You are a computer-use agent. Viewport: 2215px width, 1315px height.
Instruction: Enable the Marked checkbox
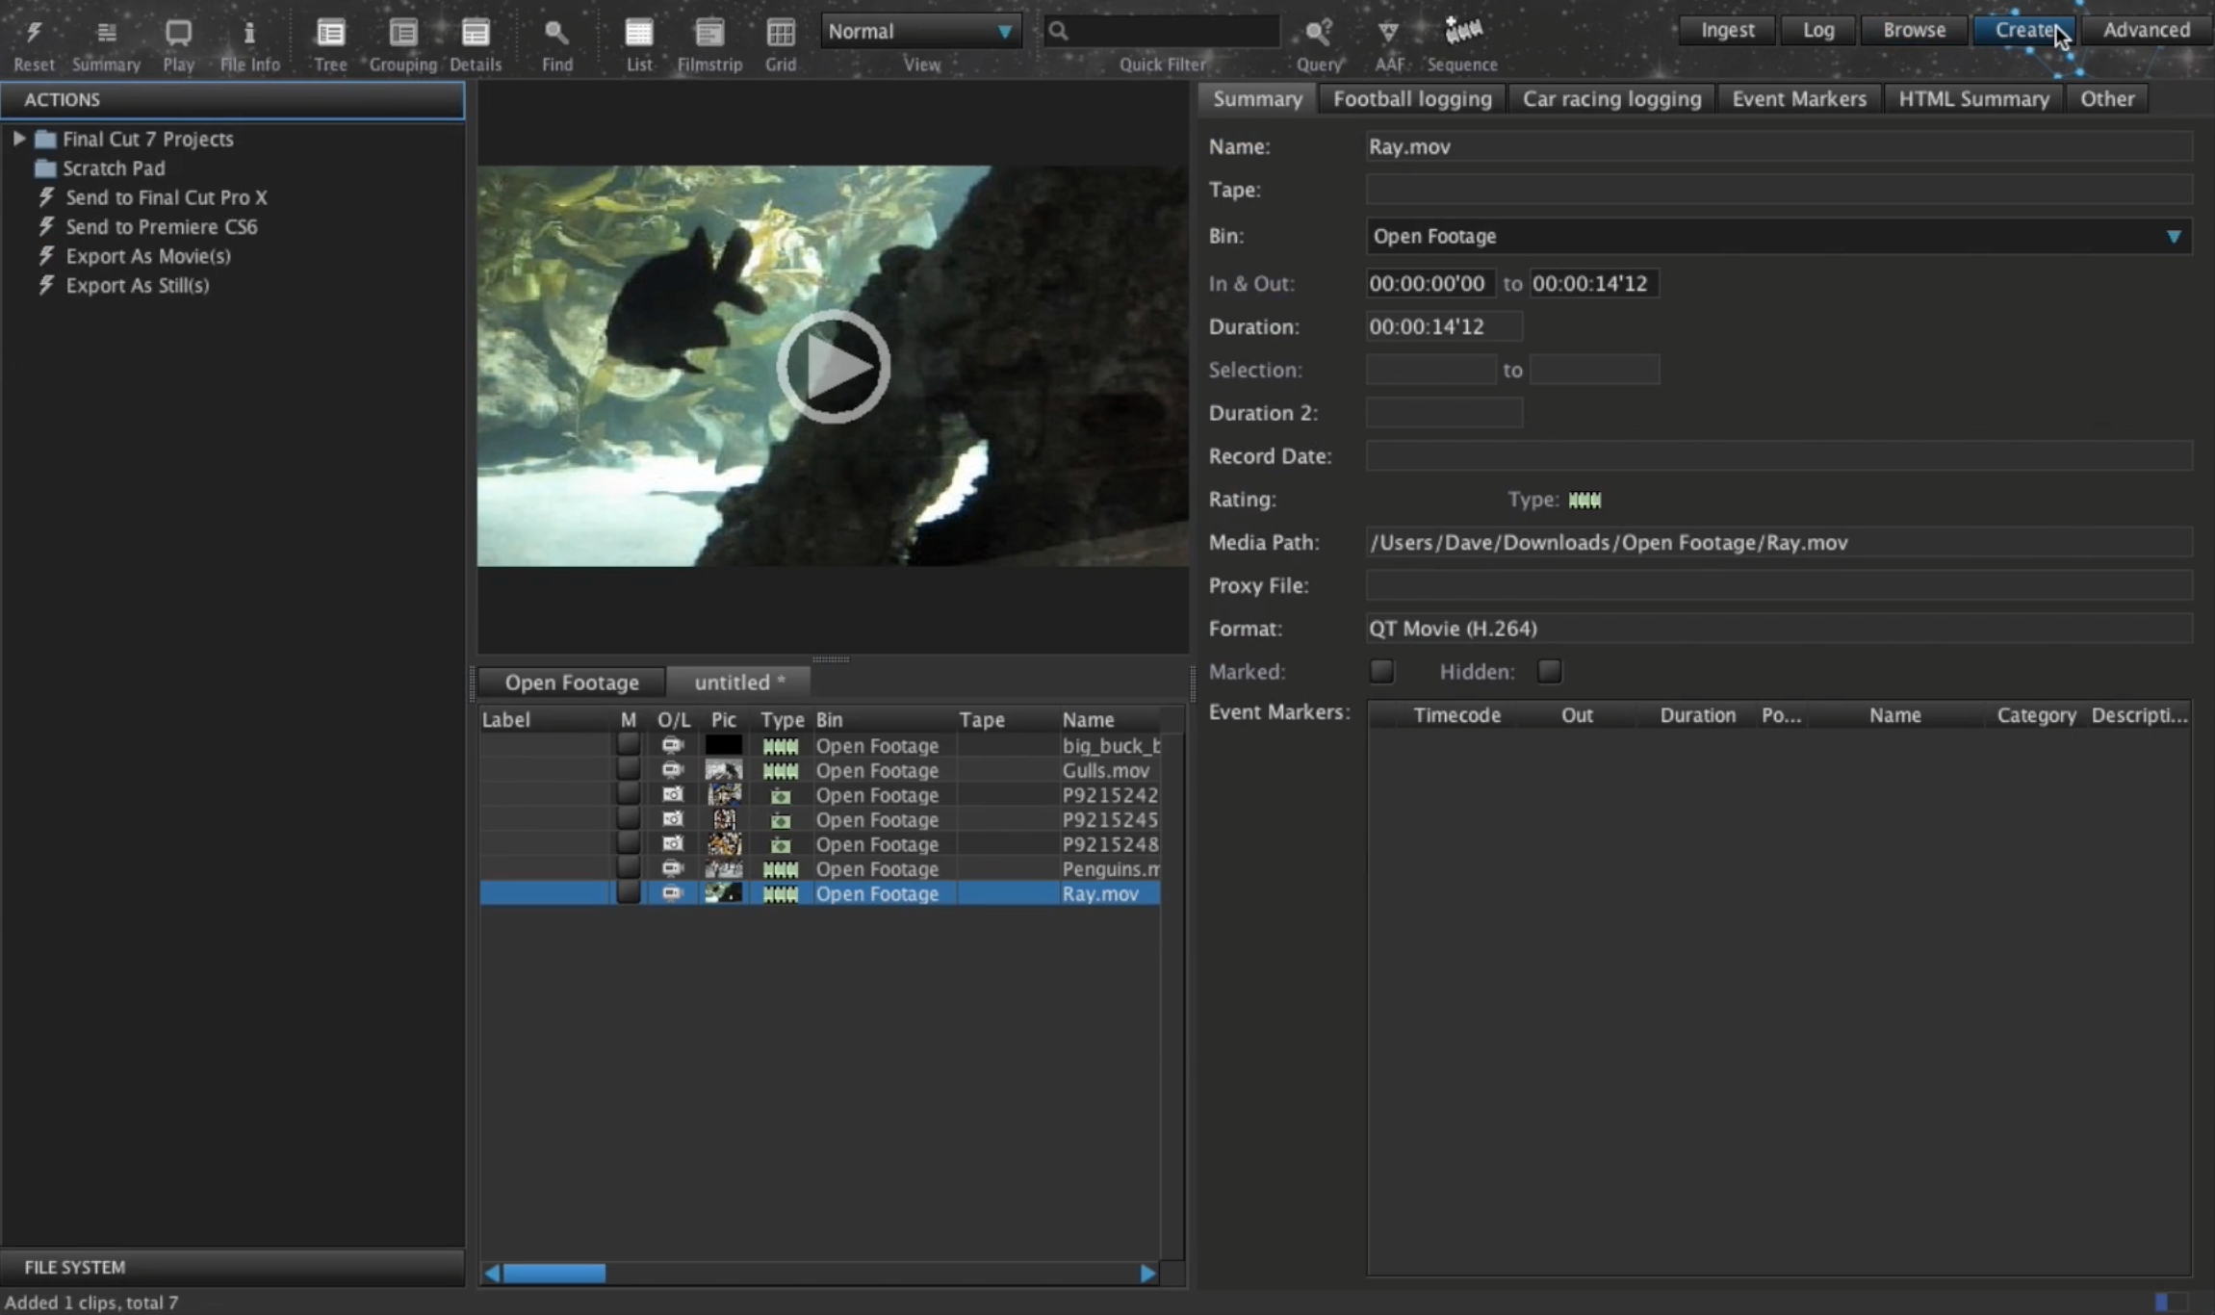1381,671
